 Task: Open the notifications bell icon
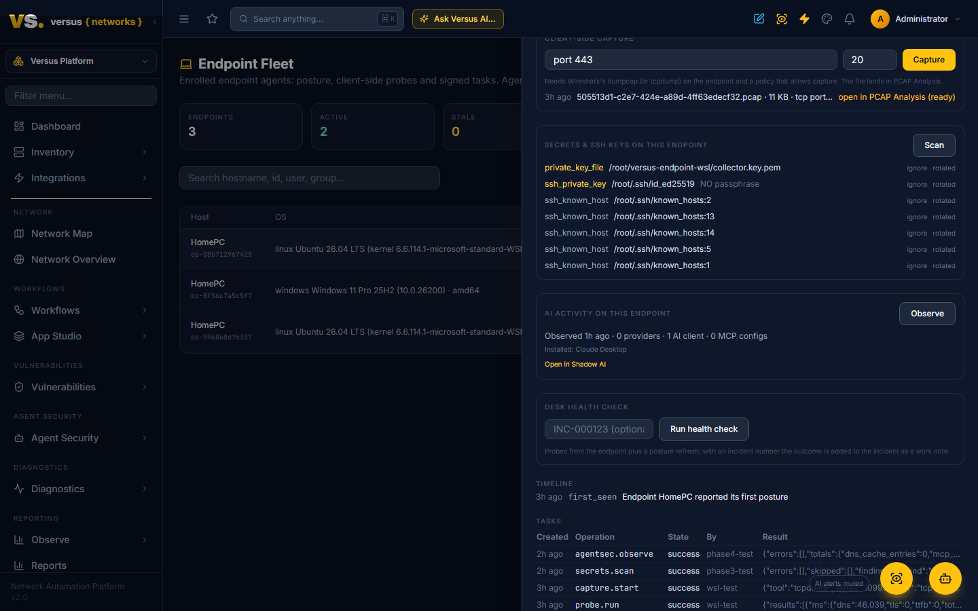(850, 19)
